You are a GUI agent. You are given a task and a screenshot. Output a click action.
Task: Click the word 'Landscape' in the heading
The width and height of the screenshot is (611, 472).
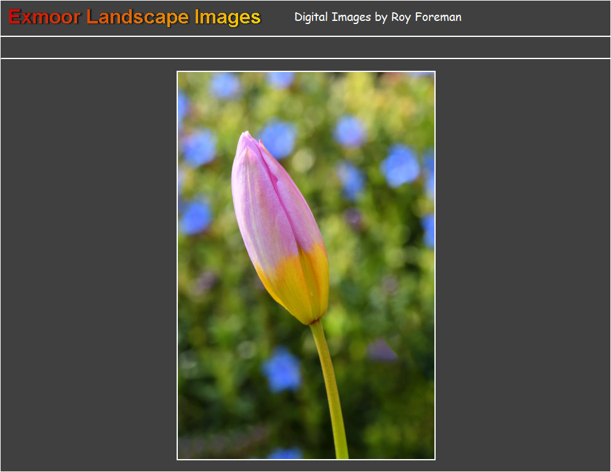click(x=138, y=17)
